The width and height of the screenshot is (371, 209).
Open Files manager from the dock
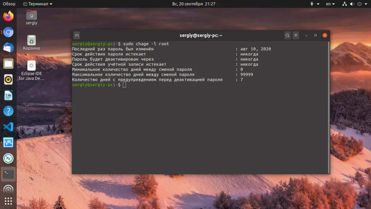[8, 64]
